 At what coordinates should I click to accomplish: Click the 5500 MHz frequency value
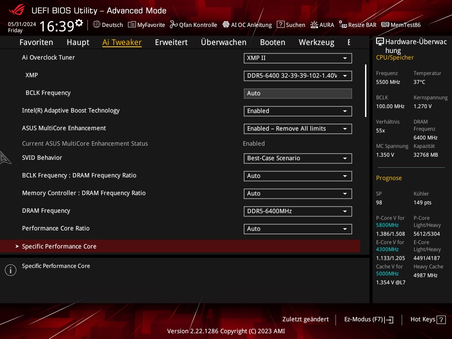(388, 82)
